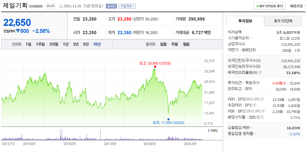This screenshot has height=152, width=307.
Task: Click the 투자의견 label
Action: 235,83
